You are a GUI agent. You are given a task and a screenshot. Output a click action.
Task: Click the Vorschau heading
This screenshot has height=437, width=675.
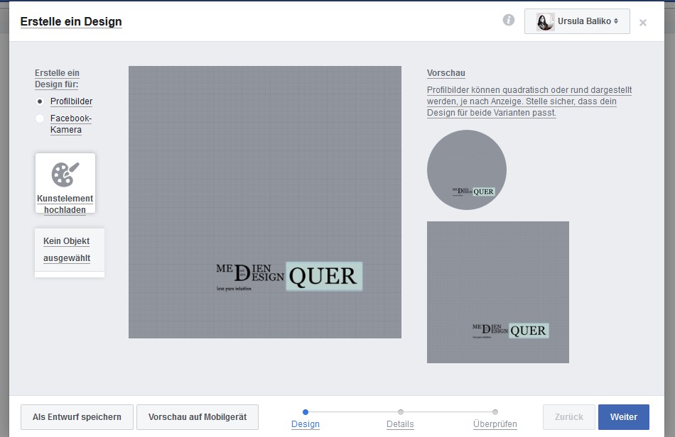pyautogui.click(x=446, y=73)
